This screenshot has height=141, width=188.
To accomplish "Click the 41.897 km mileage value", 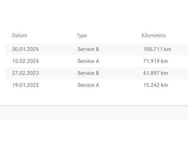I will (155, 73).
